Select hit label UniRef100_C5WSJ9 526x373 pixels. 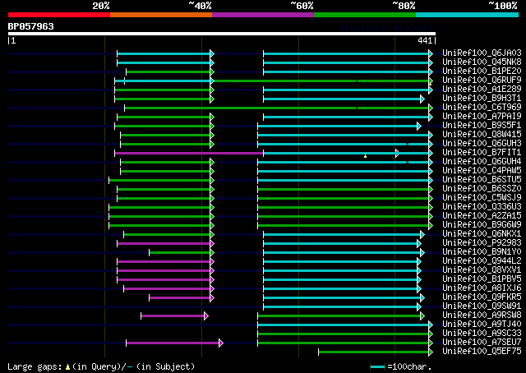coord(482,197)
